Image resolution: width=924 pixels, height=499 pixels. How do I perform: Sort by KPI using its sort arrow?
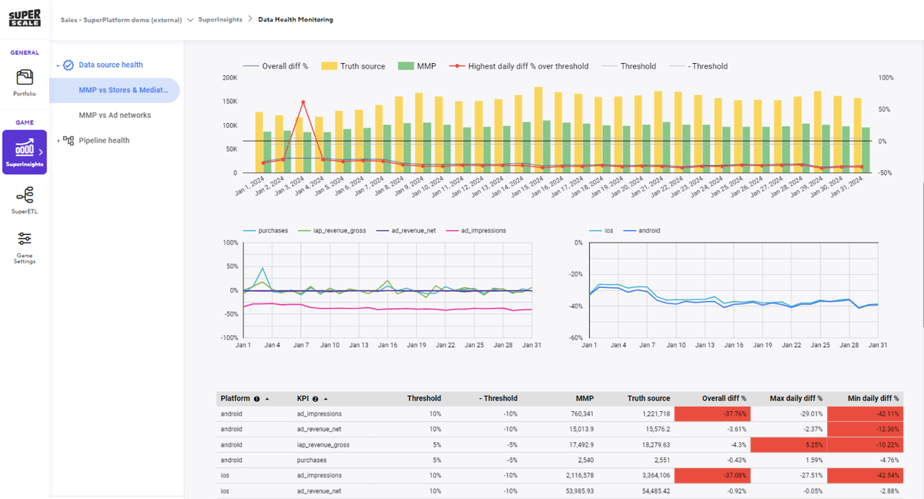(x=326, y=399)
